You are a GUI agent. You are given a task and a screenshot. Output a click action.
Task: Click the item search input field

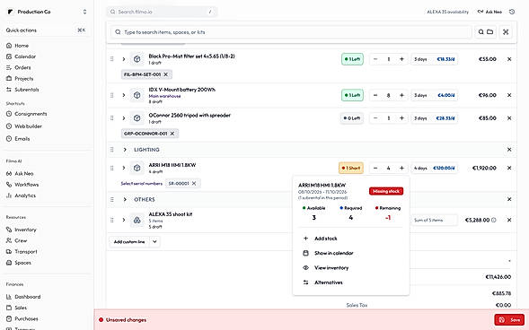click(291, 32)
